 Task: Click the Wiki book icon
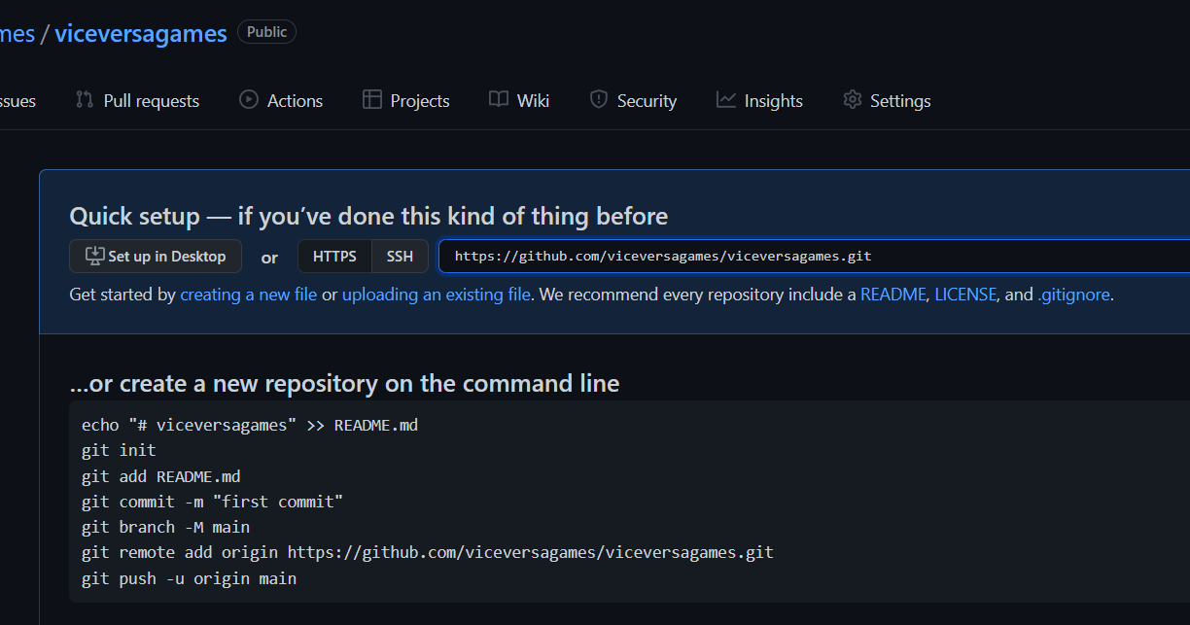pos(499,100)
